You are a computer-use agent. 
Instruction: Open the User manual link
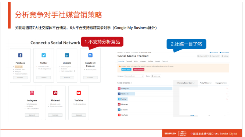pos(213,53)
